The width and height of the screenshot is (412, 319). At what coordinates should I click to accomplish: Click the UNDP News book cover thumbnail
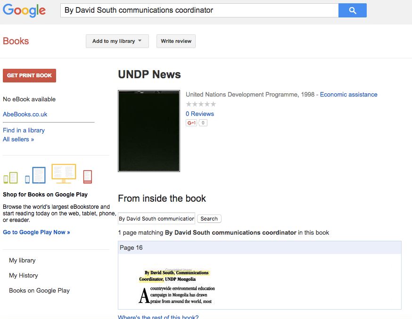149,131
